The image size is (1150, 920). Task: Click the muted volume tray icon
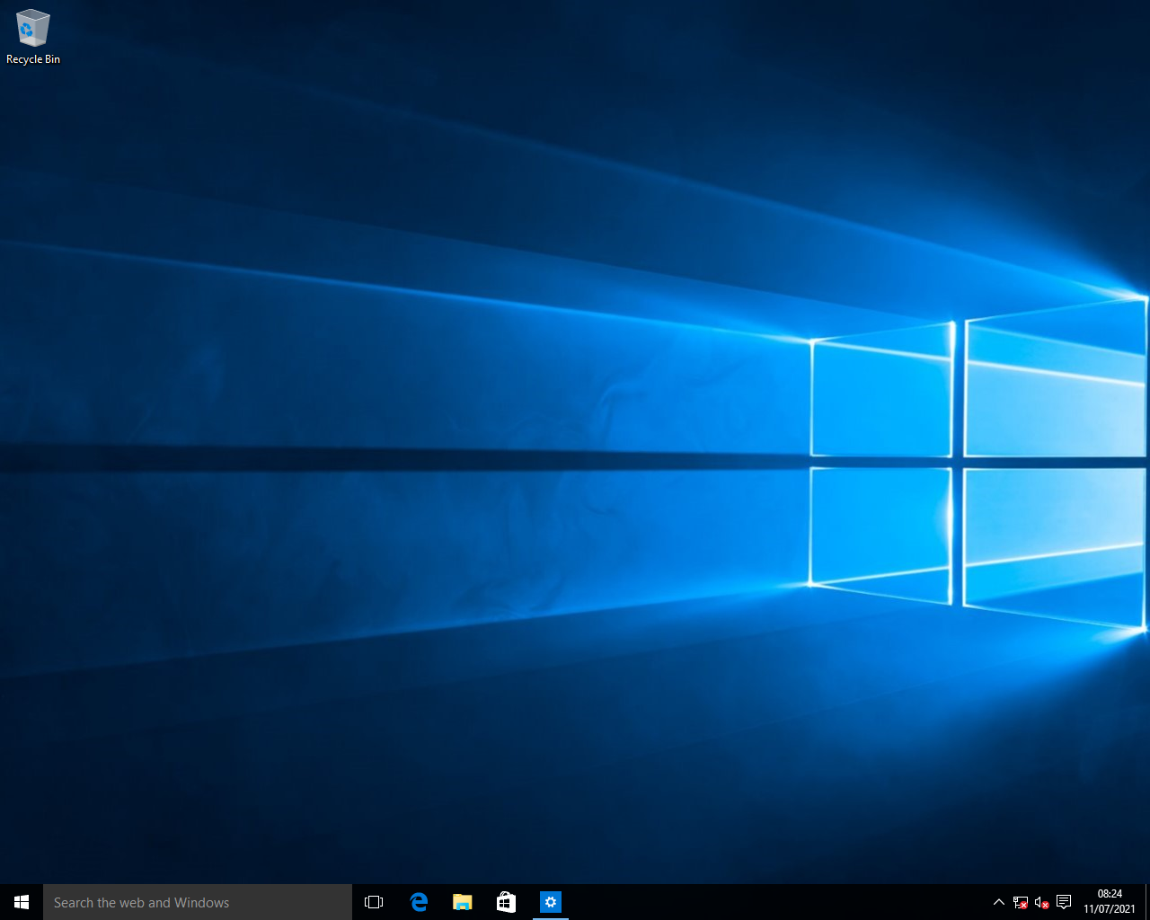[x=1042, y=902]
